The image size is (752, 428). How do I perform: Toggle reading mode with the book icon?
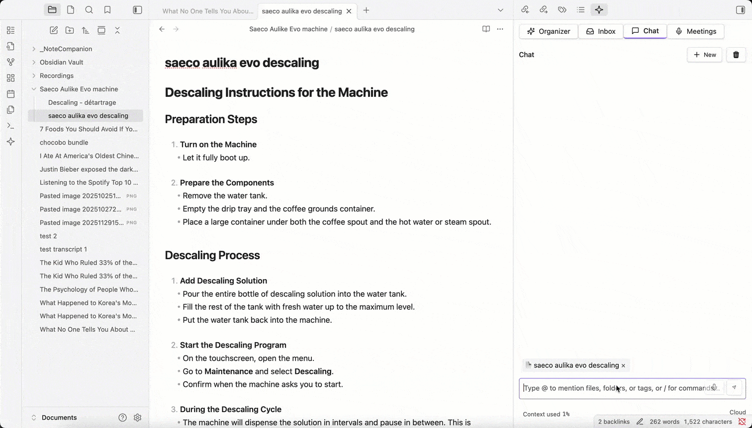tap(486, 29)
